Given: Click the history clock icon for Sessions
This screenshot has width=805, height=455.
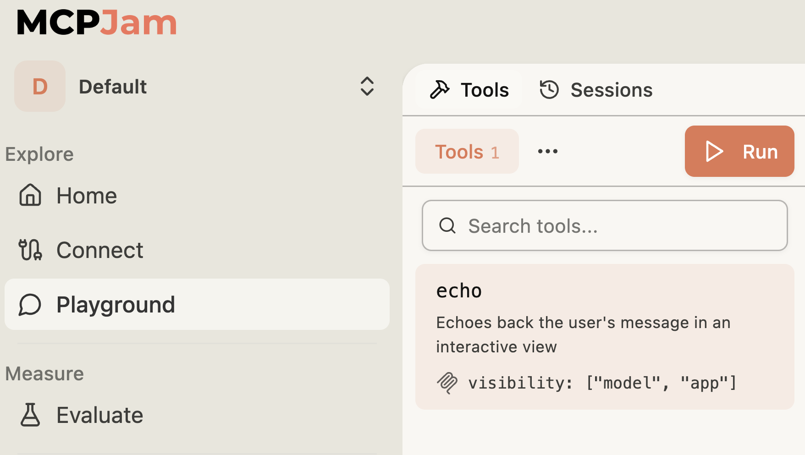Looking at the screenshot, I should [x=549, y=90].
